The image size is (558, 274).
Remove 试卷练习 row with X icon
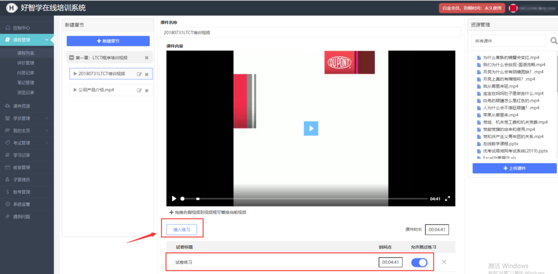point(444,262)
